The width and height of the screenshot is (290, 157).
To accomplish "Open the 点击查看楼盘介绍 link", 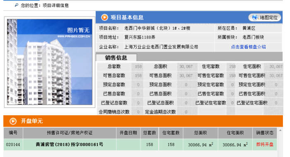I will [248, 47].
